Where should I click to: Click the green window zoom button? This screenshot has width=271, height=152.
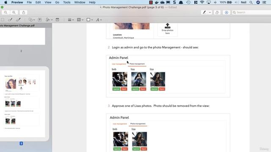point(2,8)
